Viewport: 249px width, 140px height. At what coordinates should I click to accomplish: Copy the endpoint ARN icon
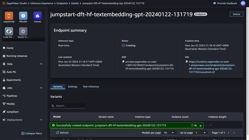tap(123, 62)
